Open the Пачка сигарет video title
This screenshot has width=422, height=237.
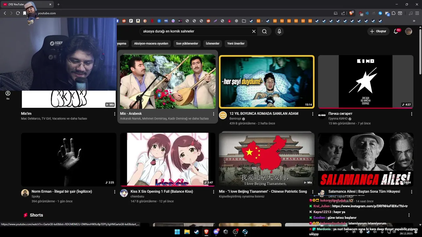[340, 114]
